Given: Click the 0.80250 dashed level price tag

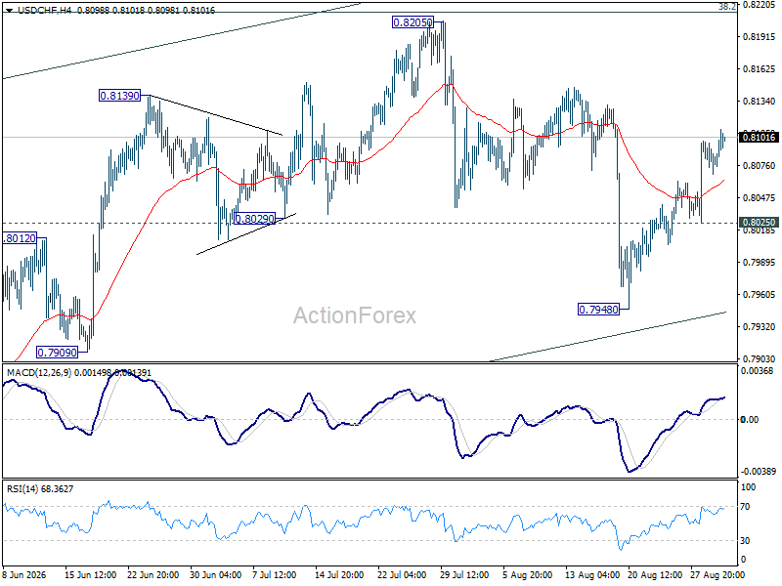Looking at the screenshot, I should [759, 223].
